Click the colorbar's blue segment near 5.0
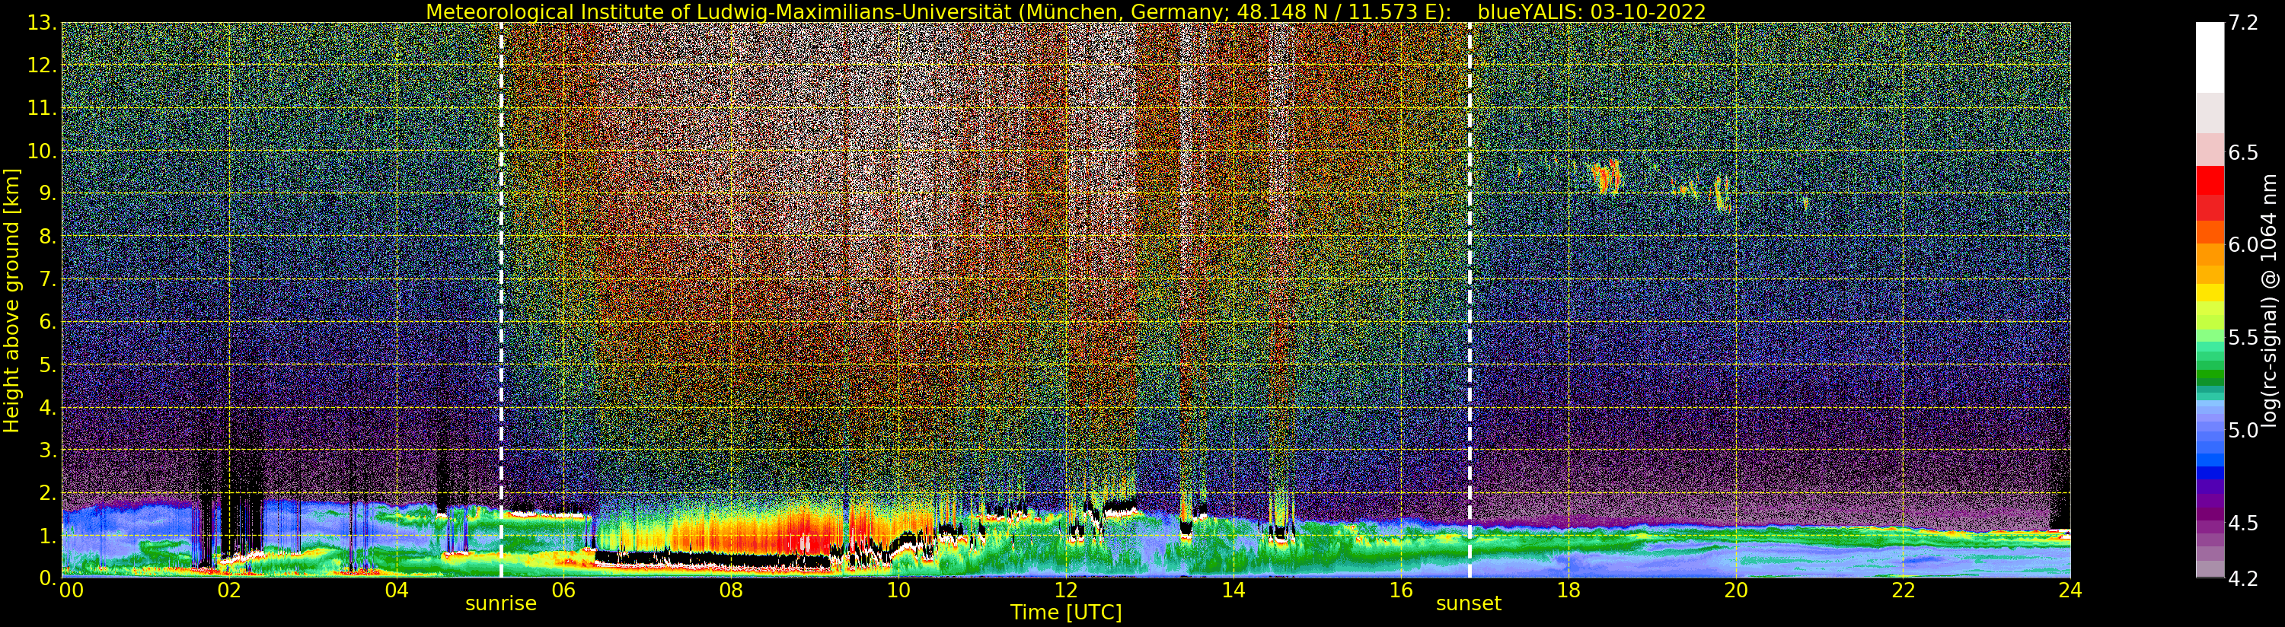The width and height of the screenshot is (2285, 627). click(x=2210, y=434)
